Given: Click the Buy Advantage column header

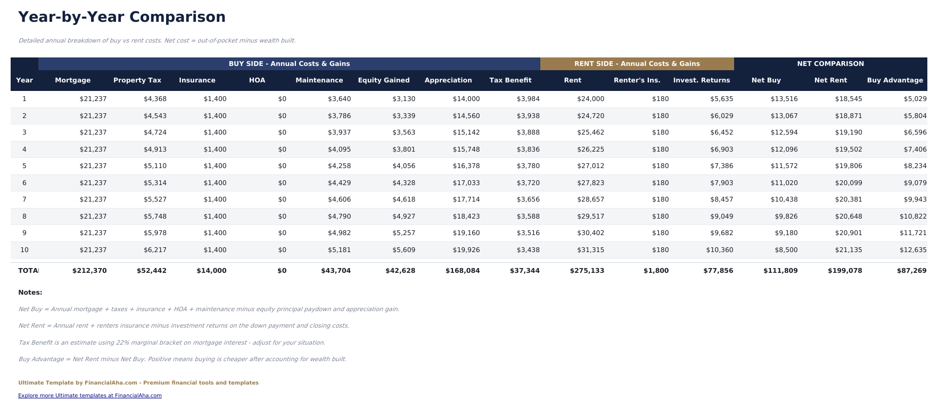Looking at the screenshot, I should pyautogui.click(x=894, y=80).
